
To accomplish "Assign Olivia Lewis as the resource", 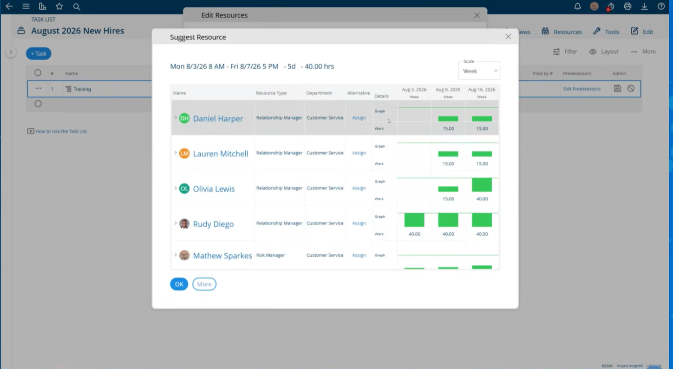I will coord(359,188).
